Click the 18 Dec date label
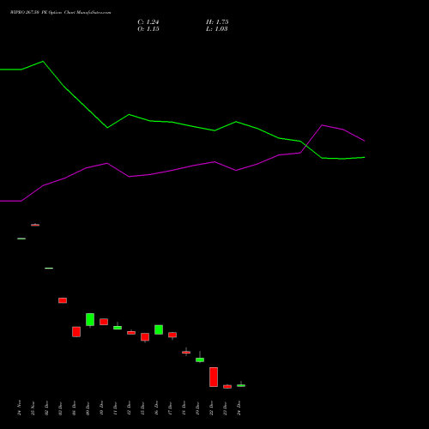The width and height of the screenshot is (429, 429). 184,408
